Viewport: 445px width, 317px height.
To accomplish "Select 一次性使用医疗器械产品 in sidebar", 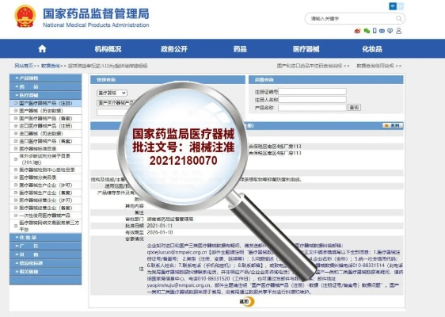I will [45, 216].
